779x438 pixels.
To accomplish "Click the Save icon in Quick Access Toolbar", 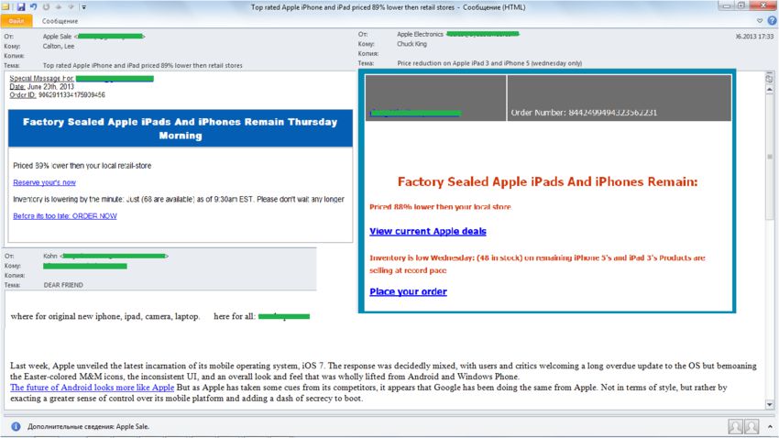I will [21, 7].
